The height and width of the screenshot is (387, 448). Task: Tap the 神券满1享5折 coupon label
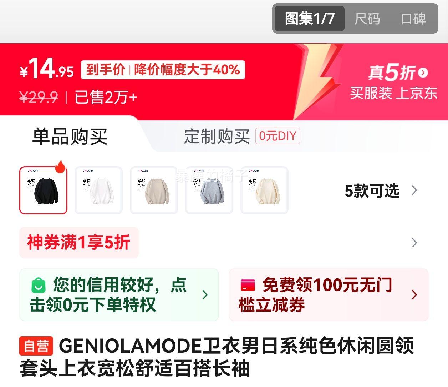tap(79, 243)
